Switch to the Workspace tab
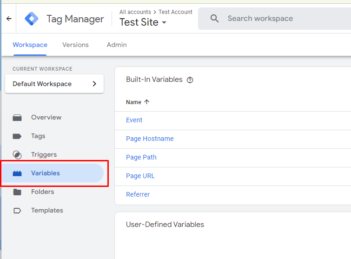The height and width of the screenshot is (259, 351). click(30, 45)
